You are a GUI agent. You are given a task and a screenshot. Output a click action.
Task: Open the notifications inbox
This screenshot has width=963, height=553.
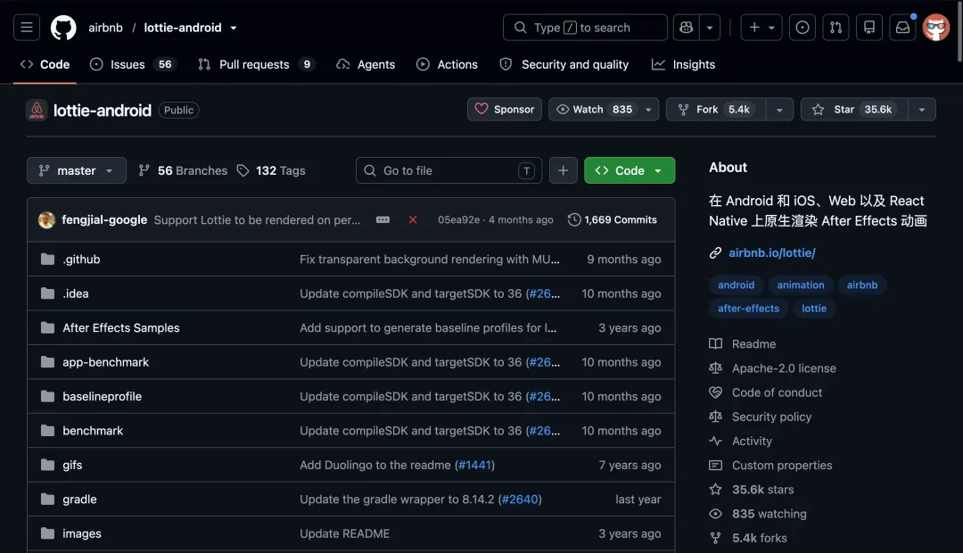pos(902,28)
